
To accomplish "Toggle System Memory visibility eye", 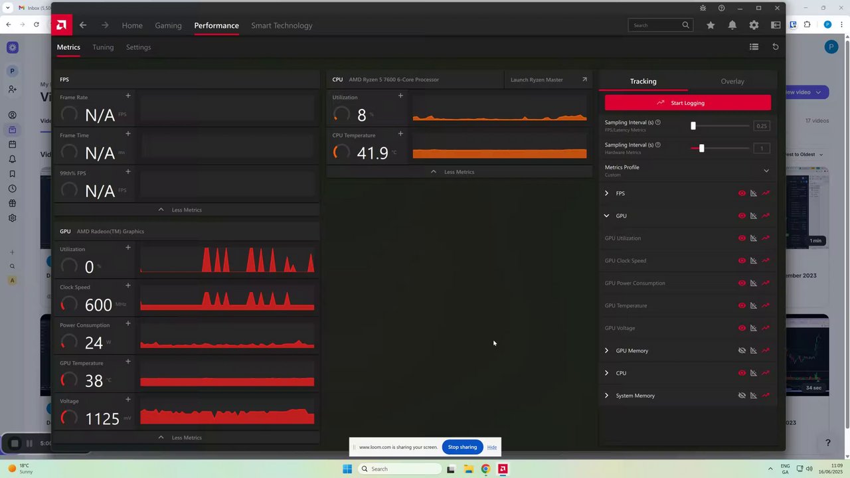I will pos(742,396).
